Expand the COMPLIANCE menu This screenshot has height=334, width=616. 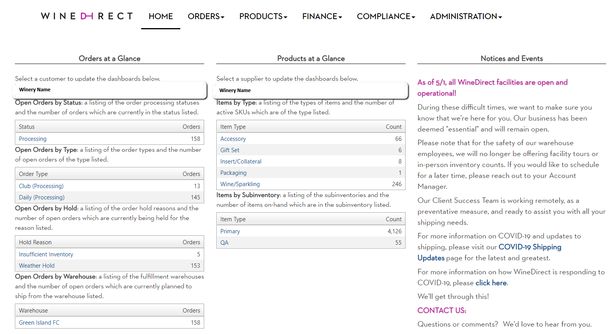point(386,16)
